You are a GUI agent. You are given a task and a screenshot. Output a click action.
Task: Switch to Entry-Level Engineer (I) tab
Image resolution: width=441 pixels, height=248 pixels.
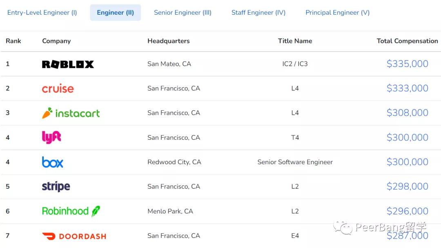click(42, 13)
